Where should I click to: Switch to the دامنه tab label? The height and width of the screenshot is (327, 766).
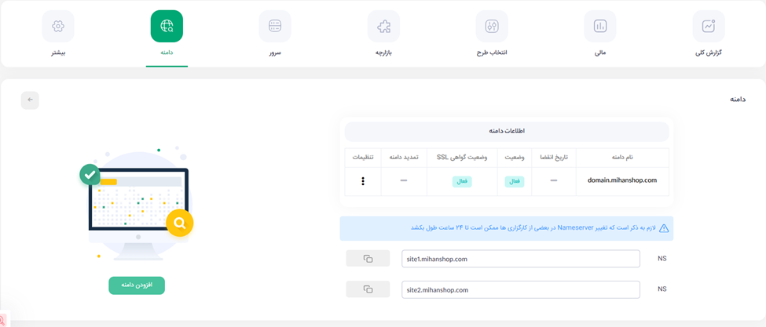click(167, 53)
